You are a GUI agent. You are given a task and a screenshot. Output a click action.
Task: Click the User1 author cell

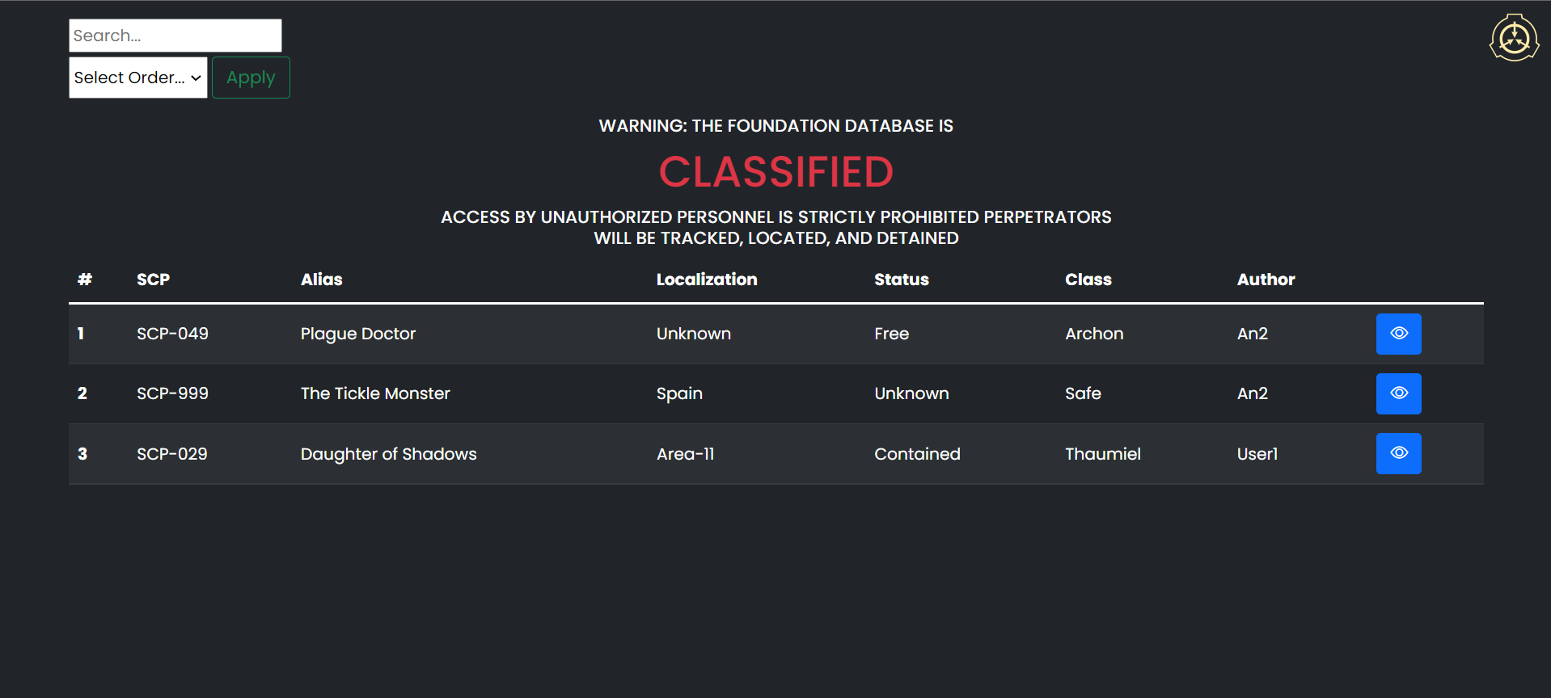tap(1257, 454)
